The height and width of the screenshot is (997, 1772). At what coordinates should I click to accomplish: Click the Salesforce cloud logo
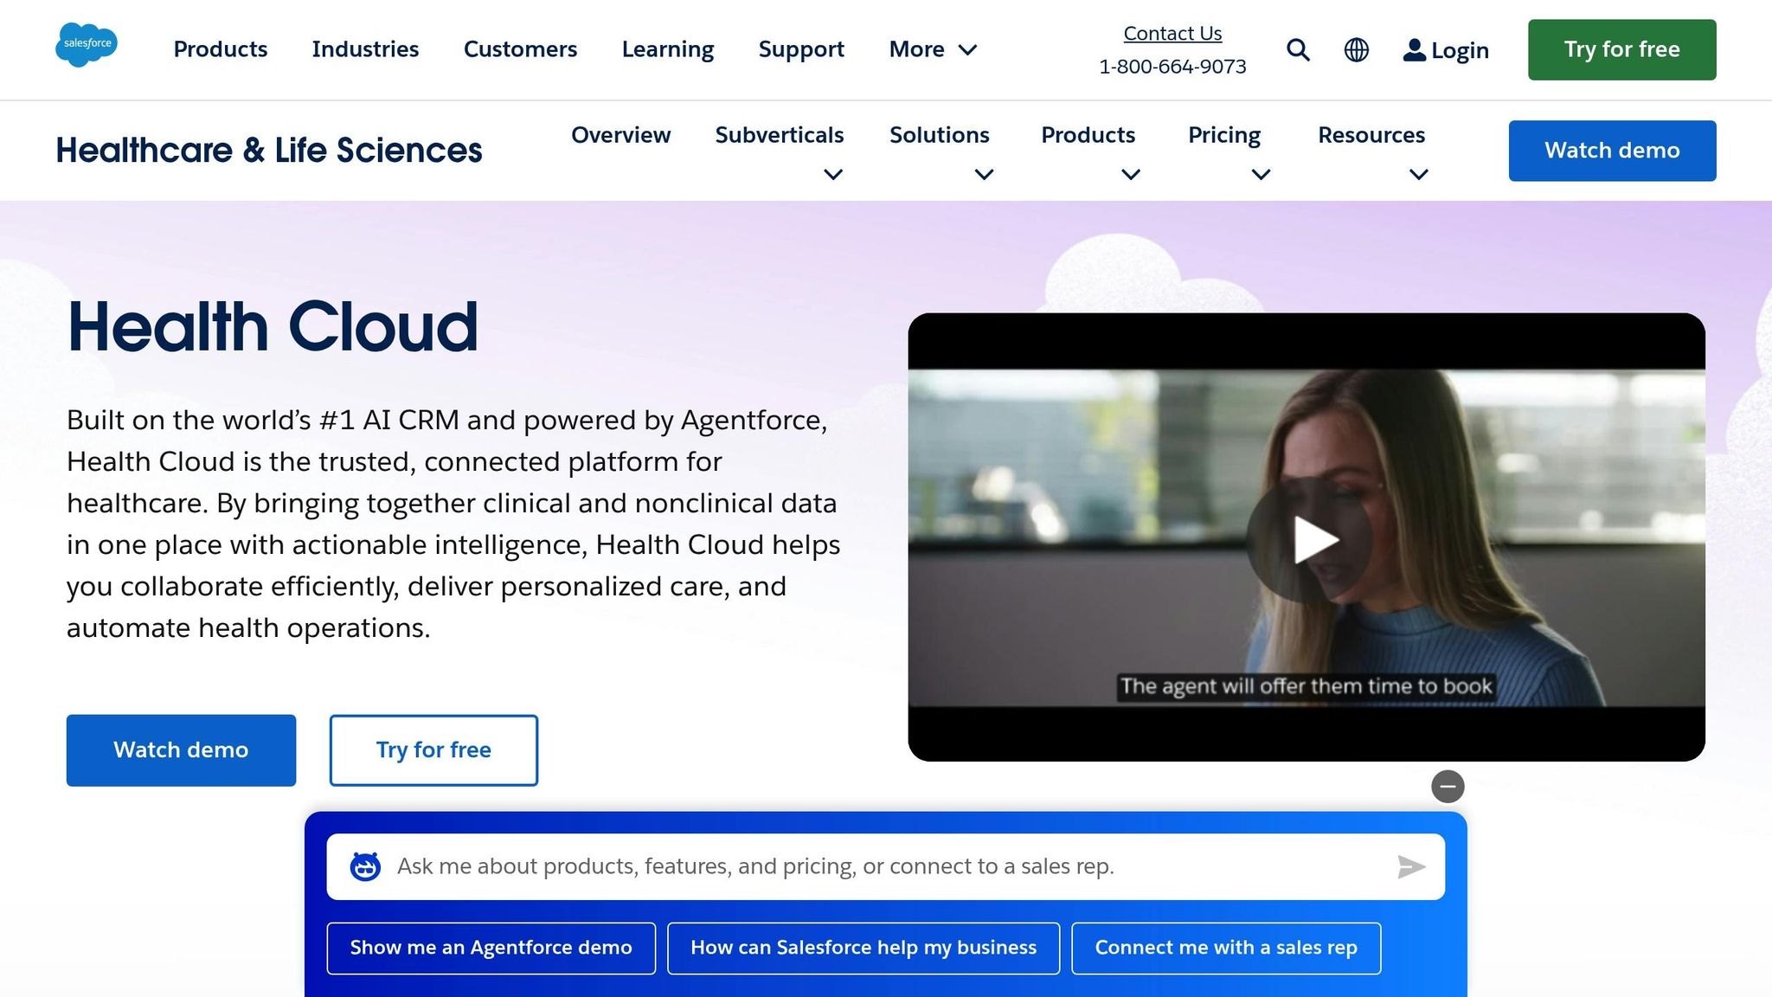[87, 45]
